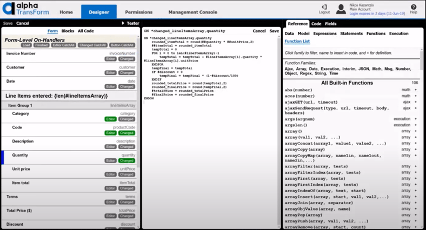Click plus icon next to ajaxGET function
426x230 pixels.
click(x=415, y=102)
